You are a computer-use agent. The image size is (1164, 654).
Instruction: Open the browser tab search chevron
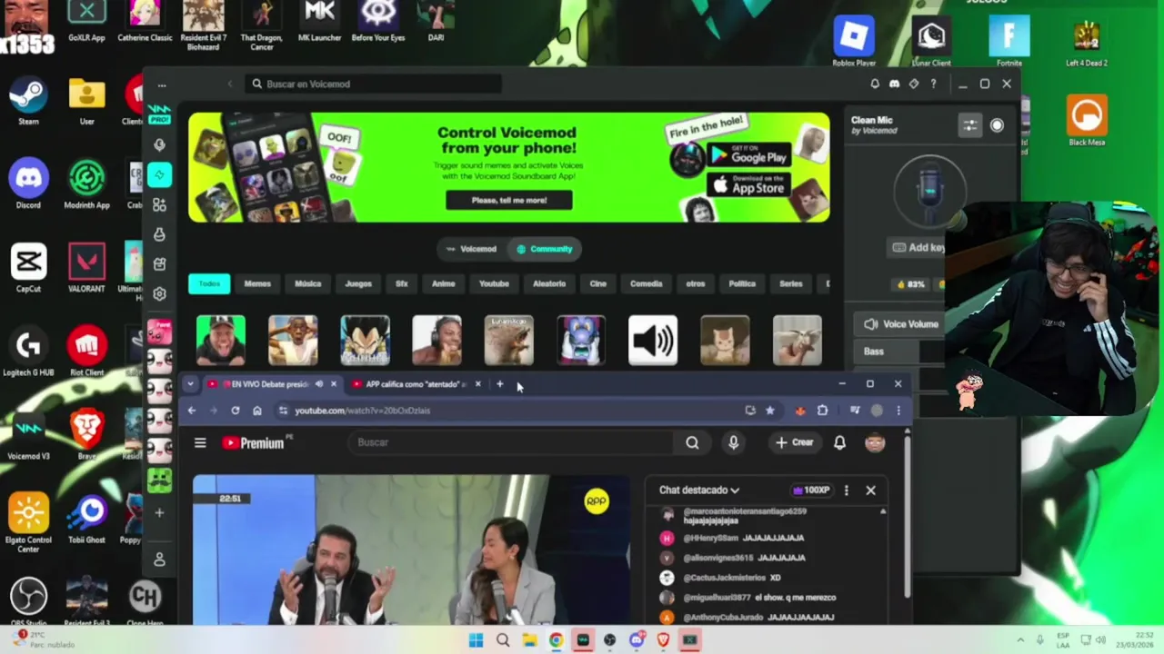190,384
